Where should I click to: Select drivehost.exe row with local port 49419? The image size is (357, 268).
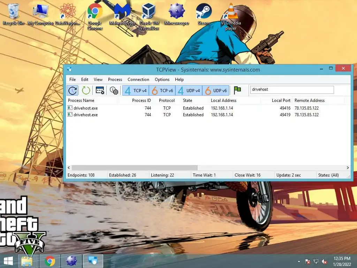click(208, 114)
